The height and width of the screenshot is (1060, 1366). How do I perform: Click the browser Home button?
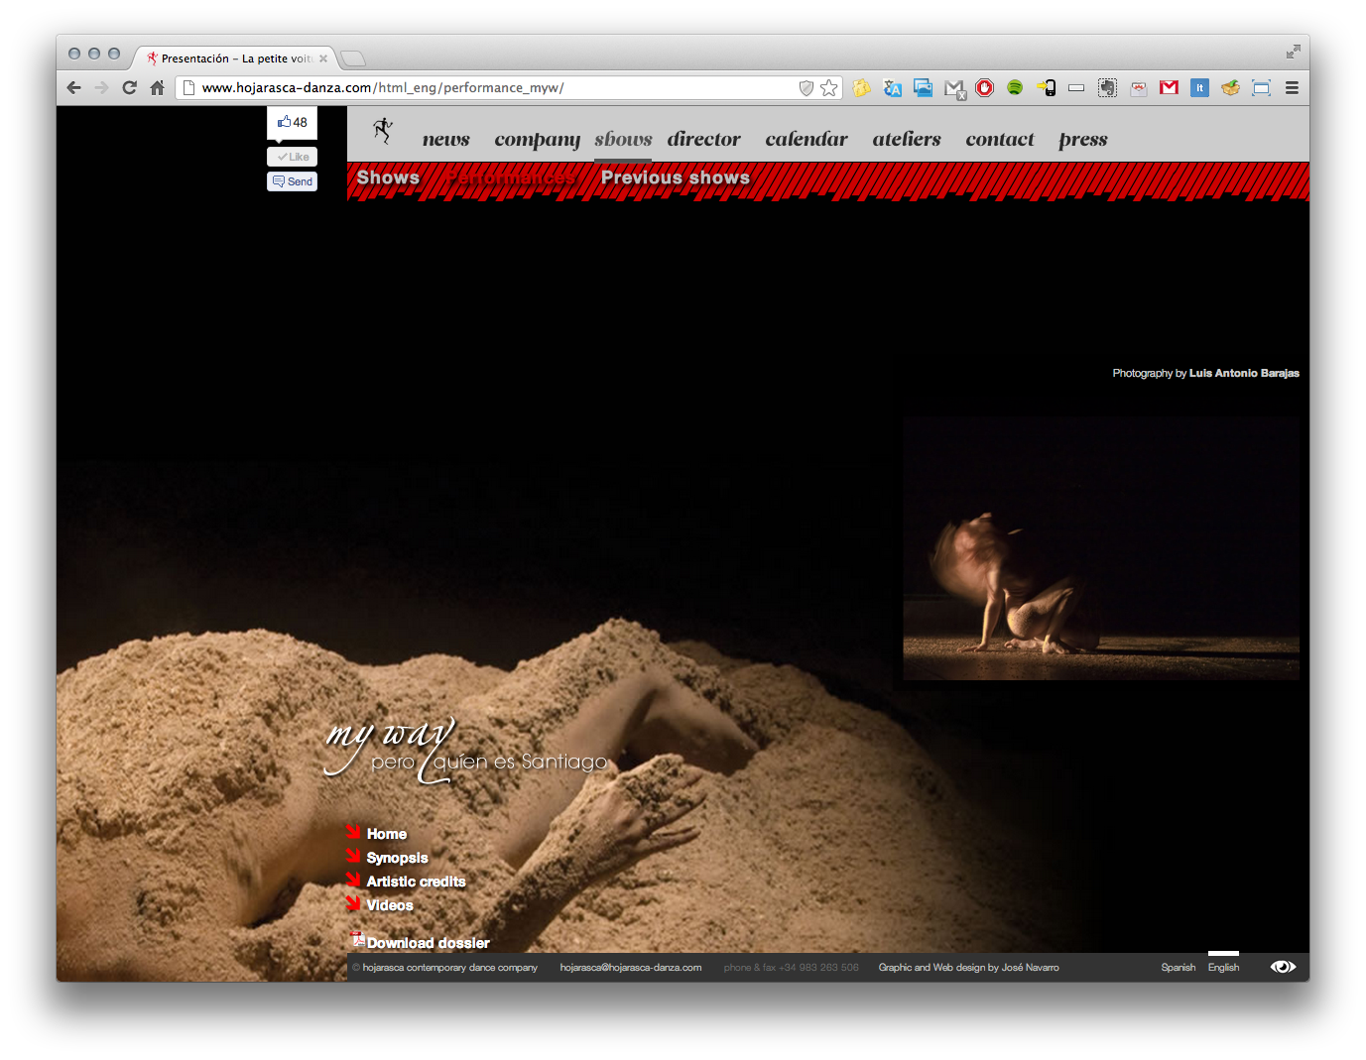coord(157,88)
